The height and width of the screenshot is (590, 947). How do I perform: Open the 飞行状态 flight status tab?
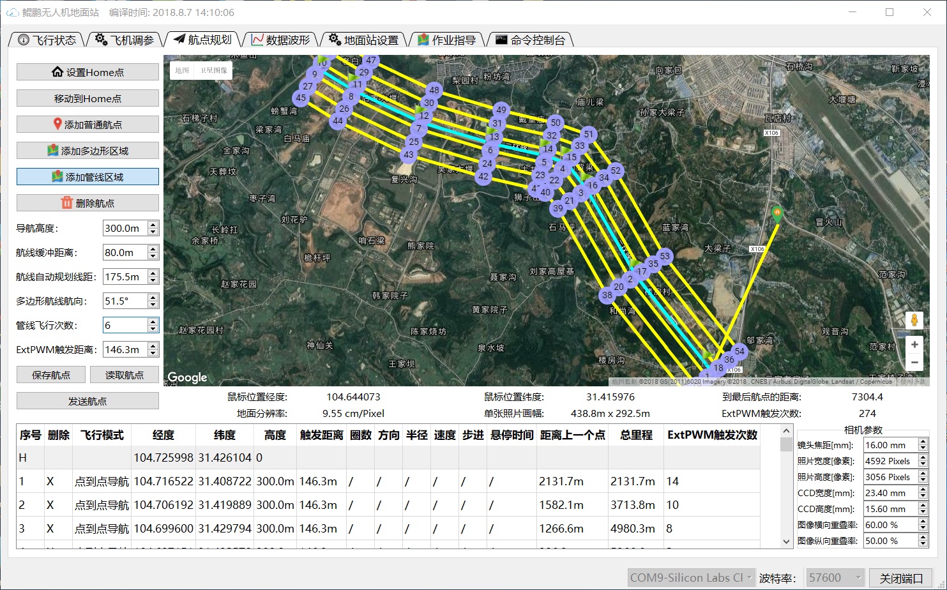tap(48, 40)
